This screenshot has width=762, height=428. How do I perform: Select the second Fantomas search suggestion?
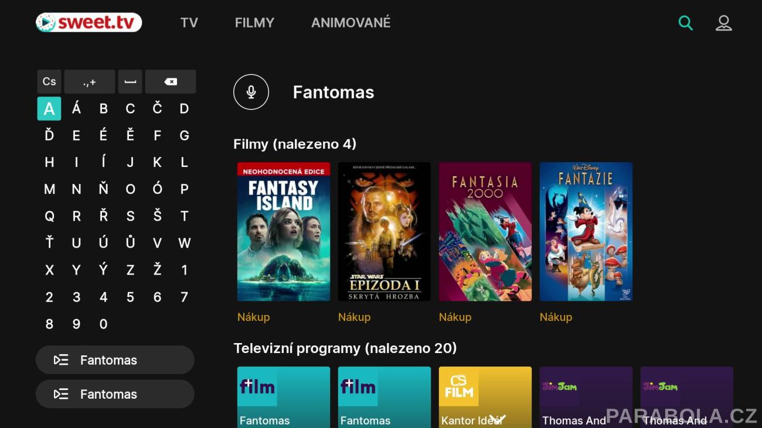click(115, 394)
